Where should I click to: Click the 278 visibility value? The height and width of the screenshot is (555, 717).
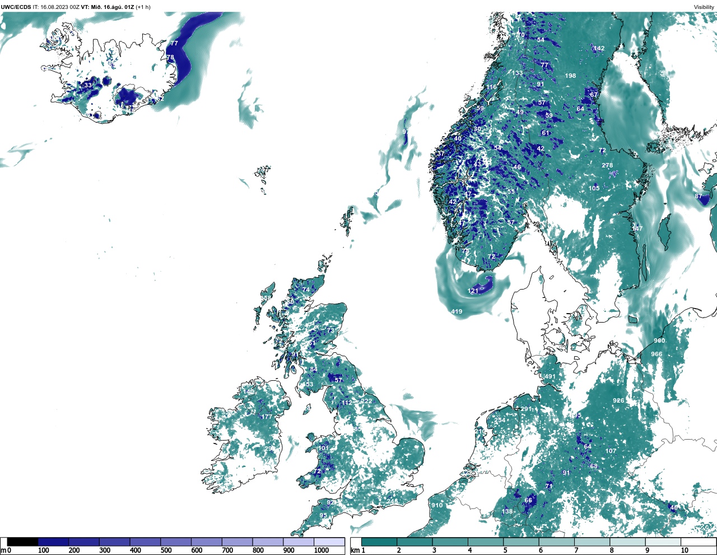pos(607,165)
